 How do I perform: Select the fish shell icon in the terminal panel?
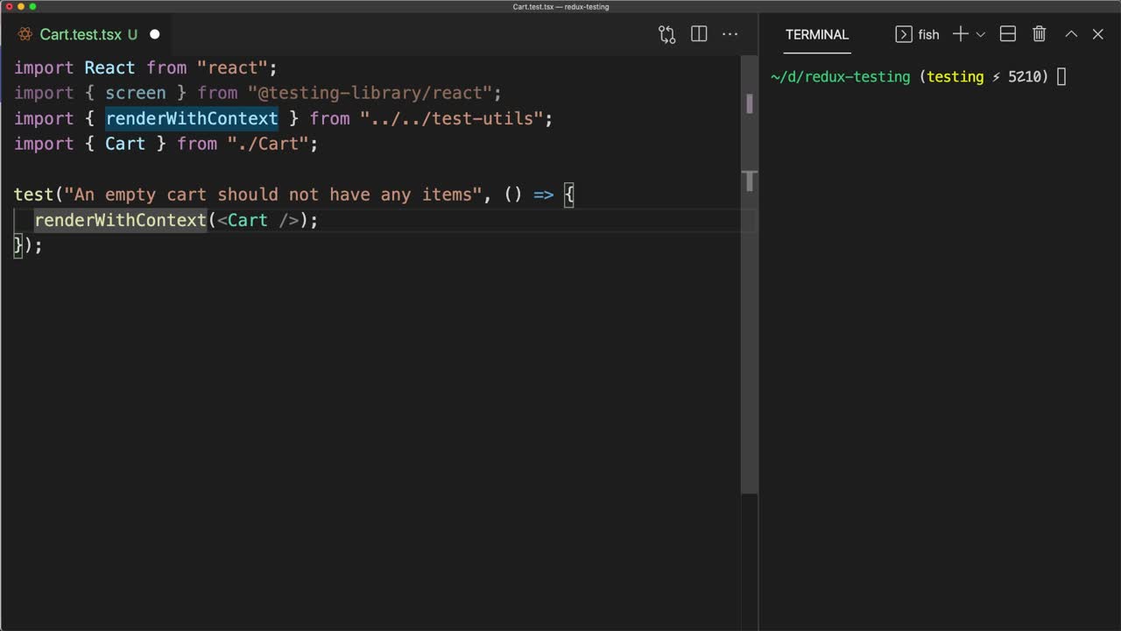point(902,34)
